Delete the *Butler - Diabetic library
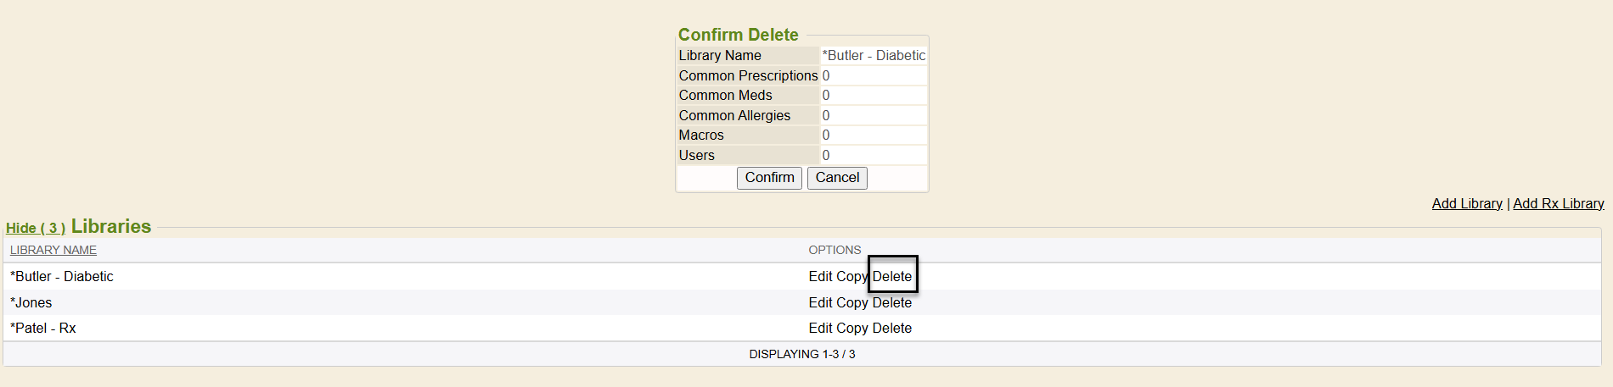The image size is (1613, 387). click(892, 277)
